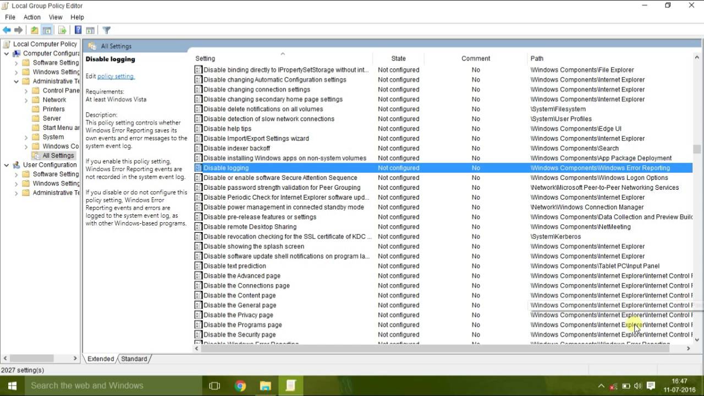Select 'Disable the Security page' setting
Image resolution: width=704 pixels, height=396 pixels.
click(239, 334)
